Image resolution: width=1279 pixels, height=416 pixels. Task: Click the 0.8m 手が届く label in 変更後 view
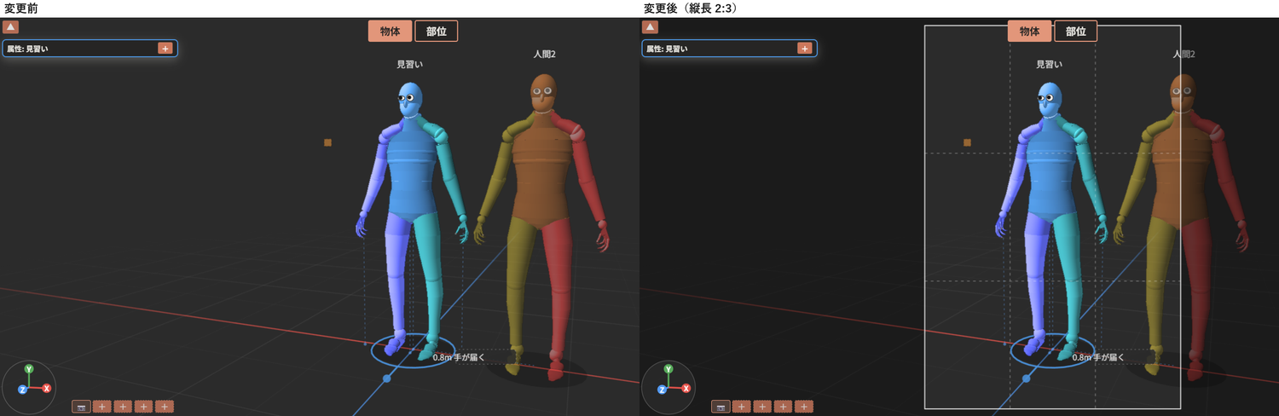1098,357
